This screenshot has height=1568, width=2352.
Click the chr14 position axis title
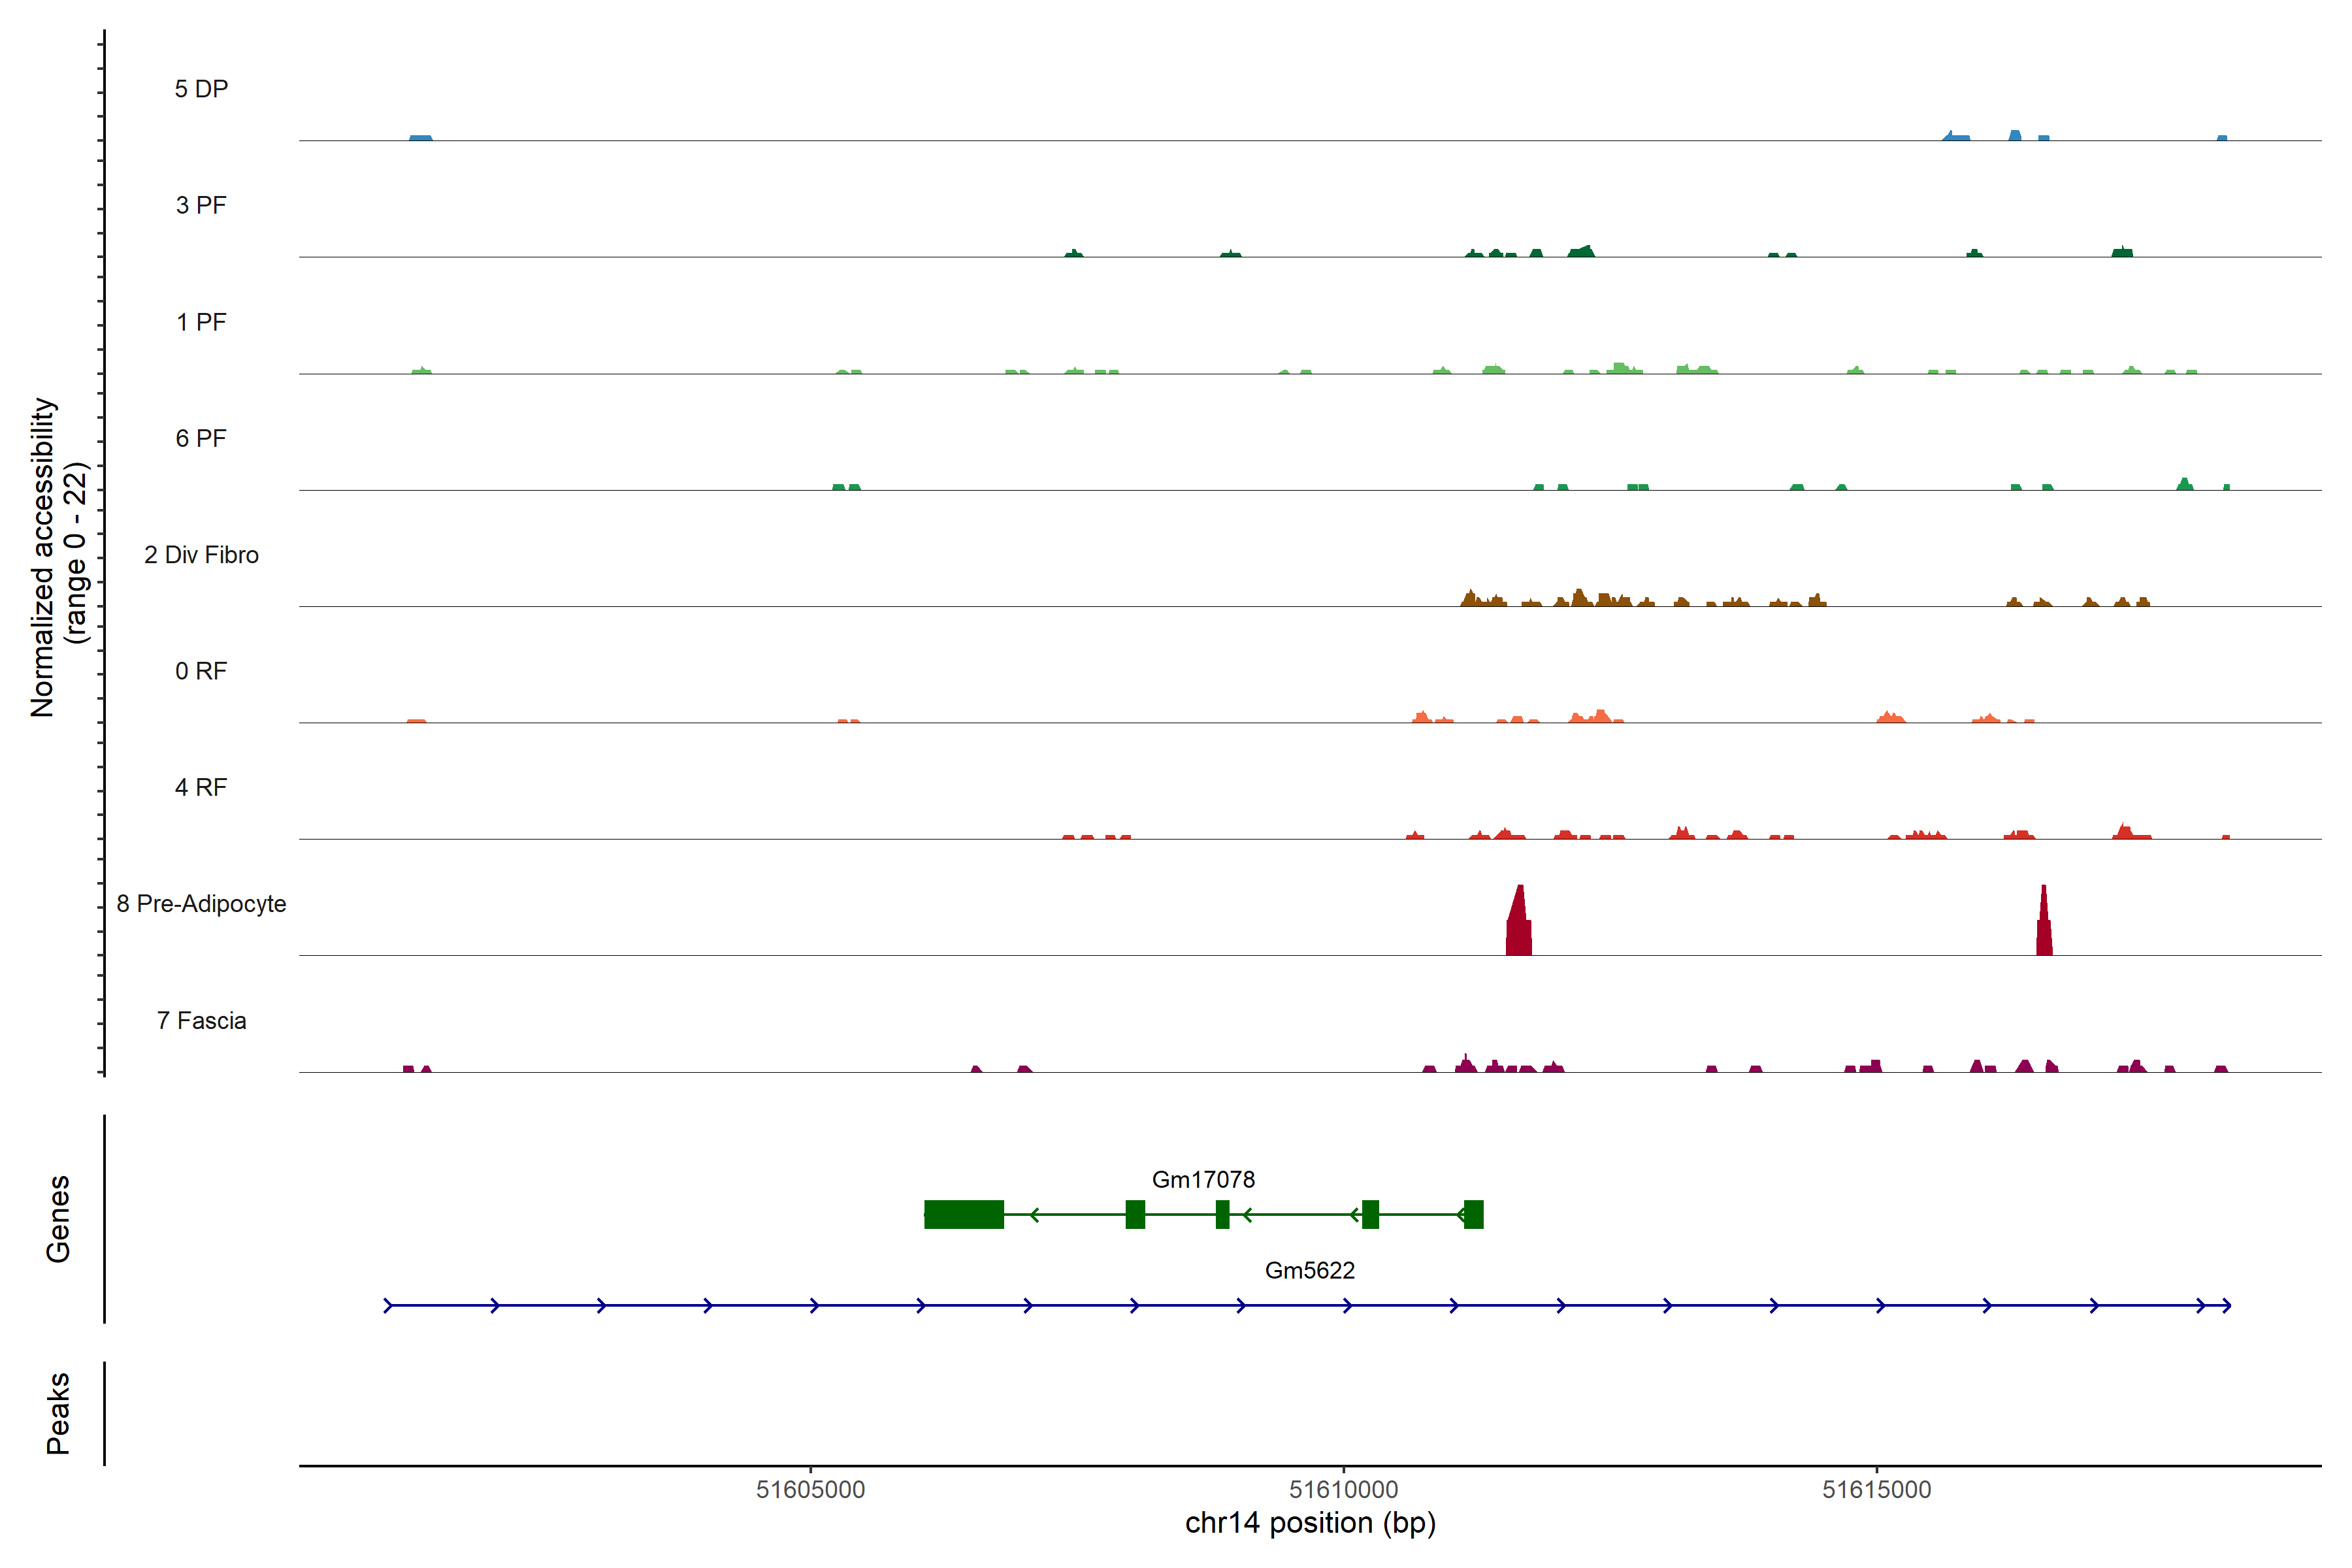(1310, 1523)
